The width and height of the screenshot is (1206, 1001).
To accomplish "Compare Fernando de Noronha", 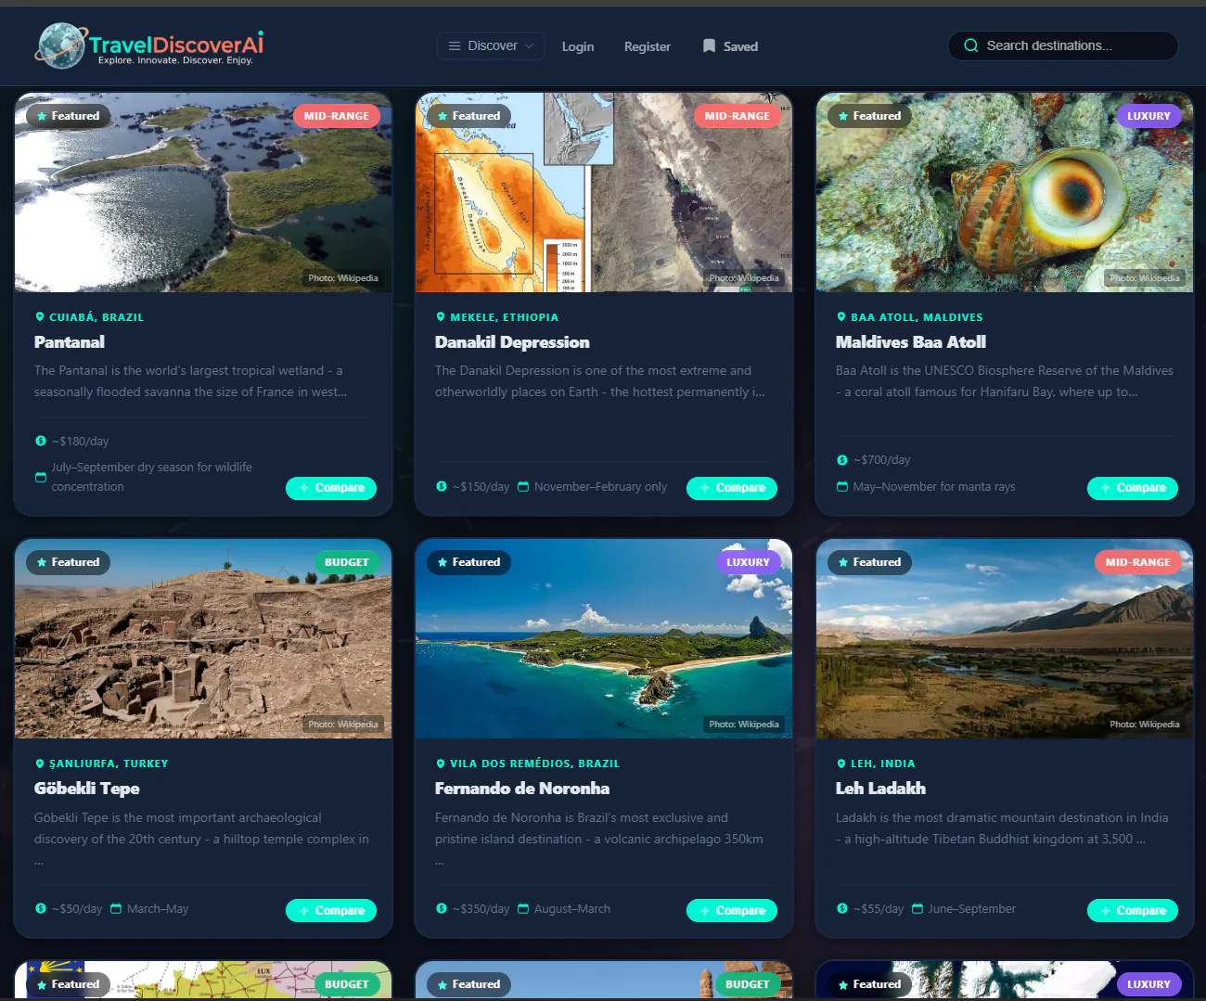I will click(x=732, y=911).
